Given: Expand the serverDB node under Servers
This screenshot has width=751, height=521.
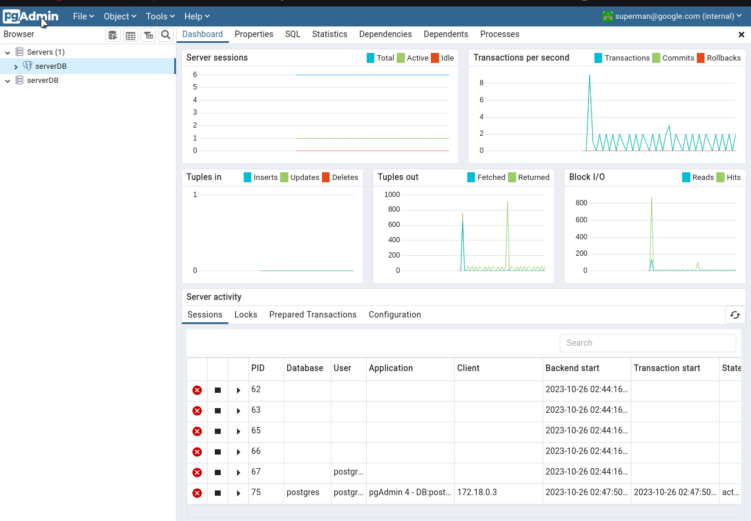Looking at the screenshot, I should pos(16,66).
